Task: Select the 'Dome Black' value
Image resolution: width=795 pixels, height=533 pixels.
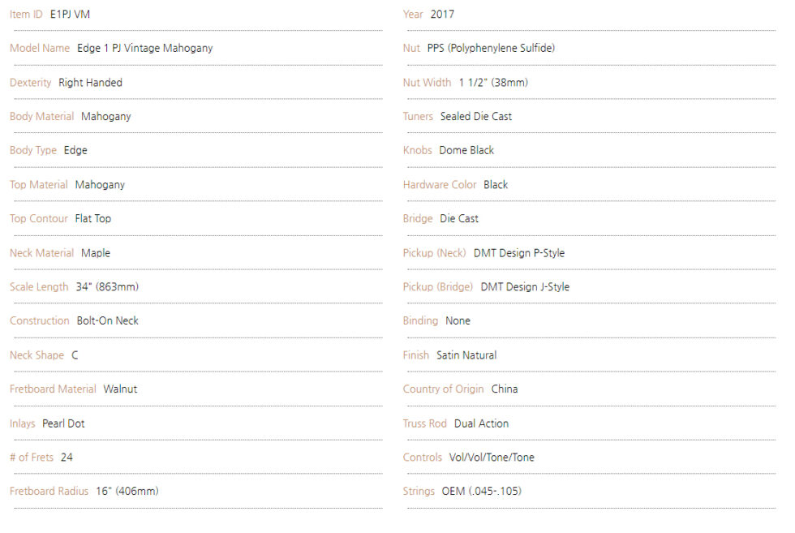Action: (466, 151)
